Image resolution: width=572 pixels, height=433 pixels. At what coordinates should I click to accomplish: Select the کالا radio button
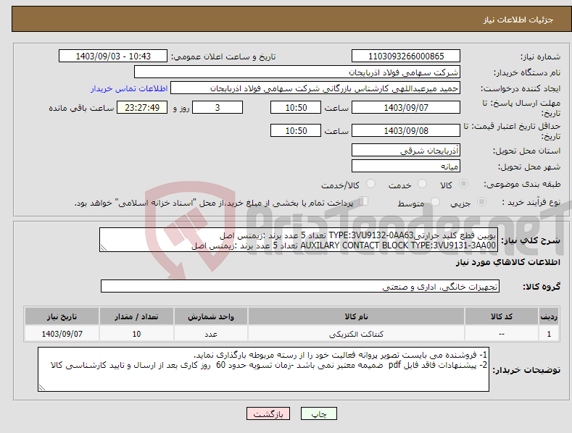pyautogui.click(x=463, y=184)
